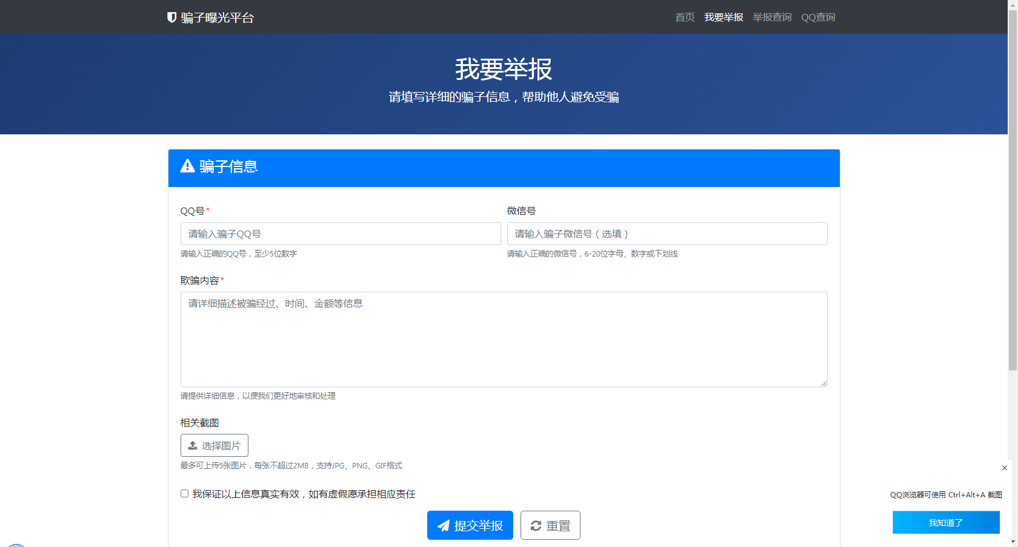Screen dimensions: 1018x547
Task: Click the 重置 reset button
Action: [550, 525]
